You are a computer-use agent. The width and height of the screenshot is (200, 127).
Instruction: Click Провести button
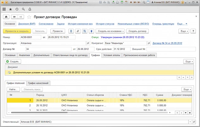58,31
